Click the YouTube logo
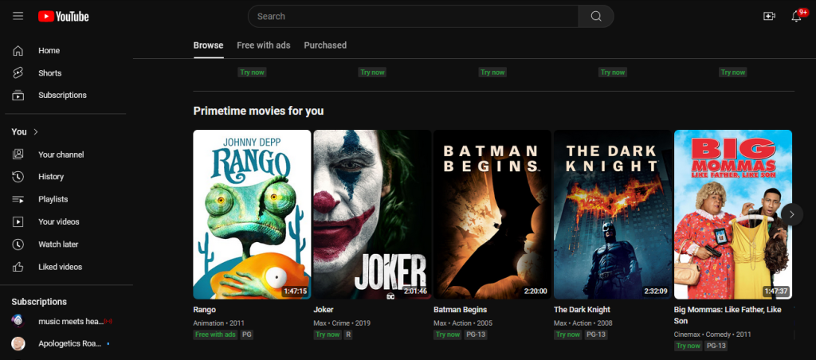 (64, 17)
